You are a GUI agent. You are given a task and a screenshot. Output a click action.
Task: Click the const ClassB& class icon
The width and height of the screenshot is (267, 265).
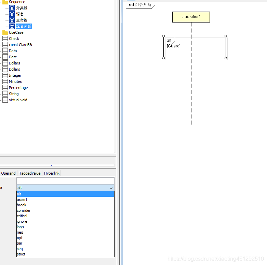[x=5, y=45]
